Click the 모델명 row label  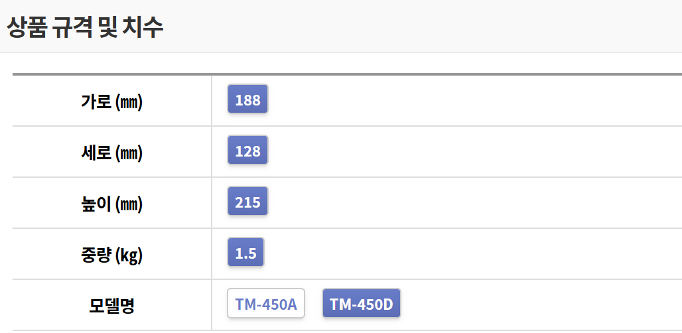pos(111,305)
